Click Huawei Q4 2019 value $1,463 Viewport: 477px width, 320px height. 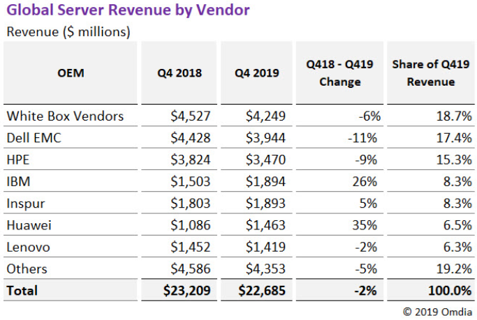[265, 226]
